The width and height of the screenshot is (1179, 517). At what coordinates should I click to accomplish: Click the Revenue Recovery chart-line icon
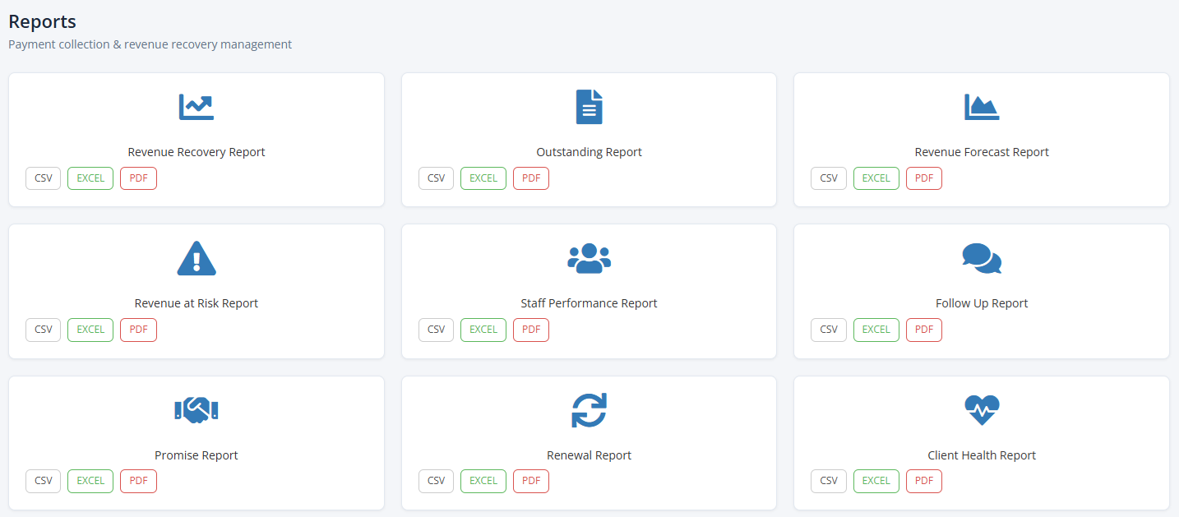[196, 107]
